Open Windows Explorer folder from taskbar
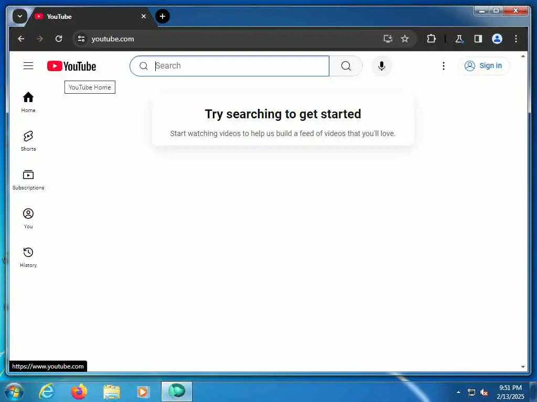Viewport: 537px width, 402px height. pos(112,392)
